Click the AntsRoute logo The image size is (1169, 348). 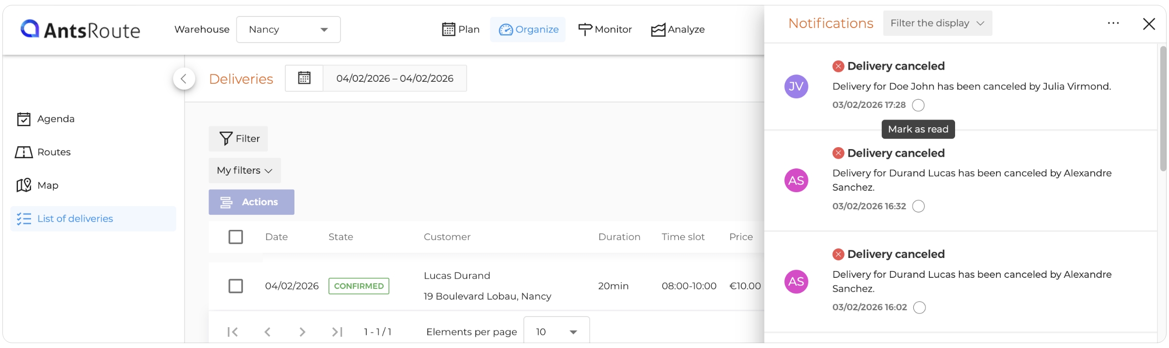80,30
